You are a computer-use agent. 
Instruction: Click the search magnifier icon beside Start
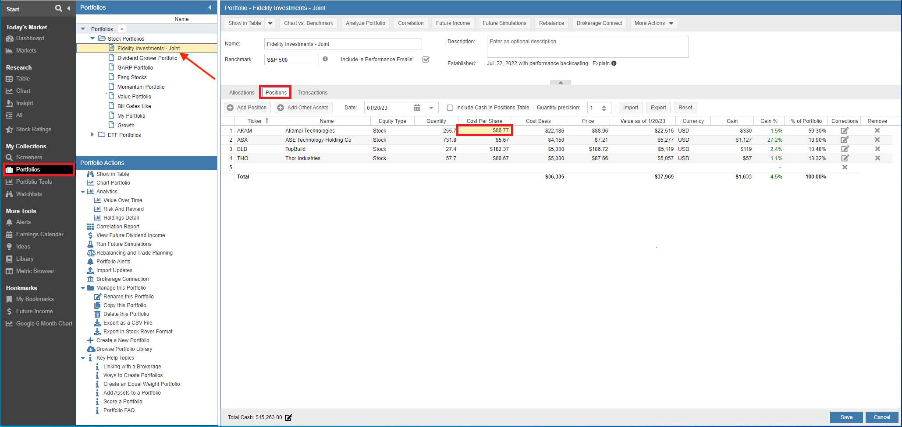[58, 8]
